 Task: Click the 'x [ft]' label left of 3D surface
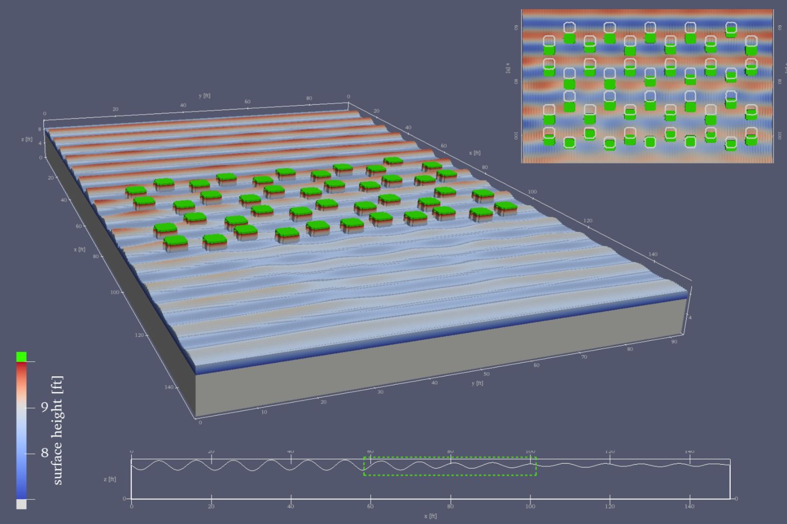(x=79, y=249)
